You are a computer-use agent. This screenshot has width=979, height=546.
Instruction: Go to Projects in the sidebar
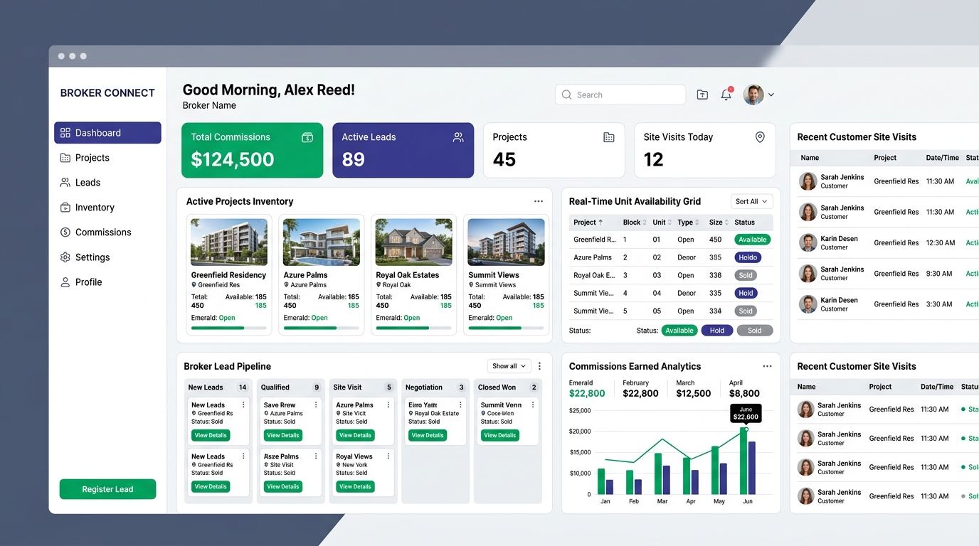tap(107, 158)
